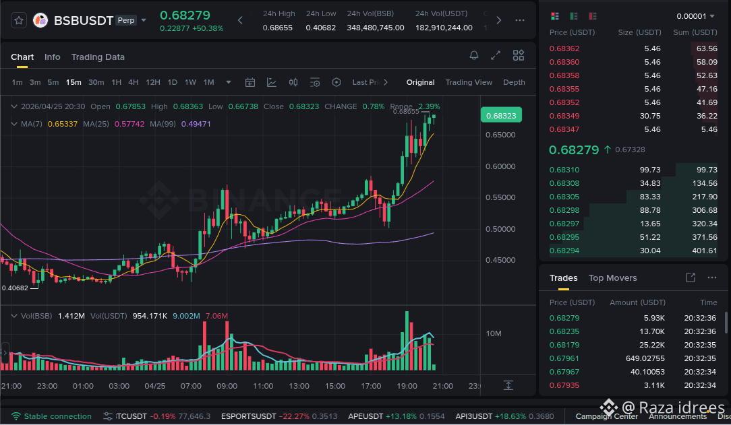Pop out the trades panel
The height and width of the screenshot is (425, 731).
[x=691, y=277]
